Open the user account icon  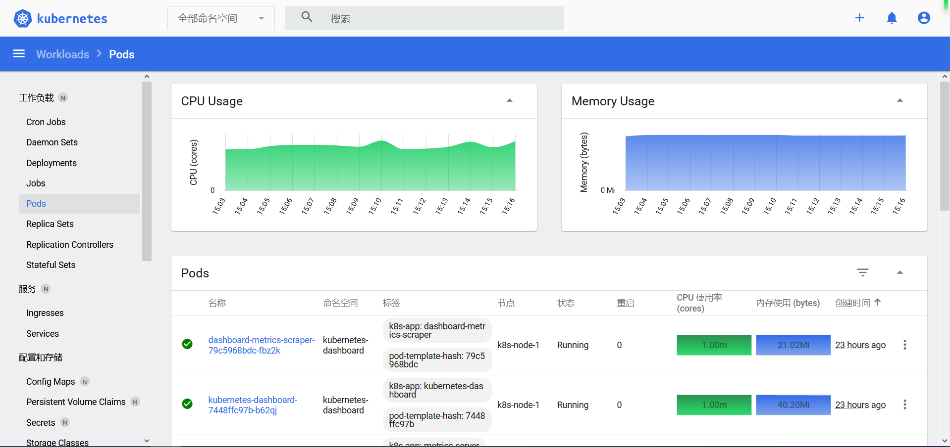[x=924, y=18]
